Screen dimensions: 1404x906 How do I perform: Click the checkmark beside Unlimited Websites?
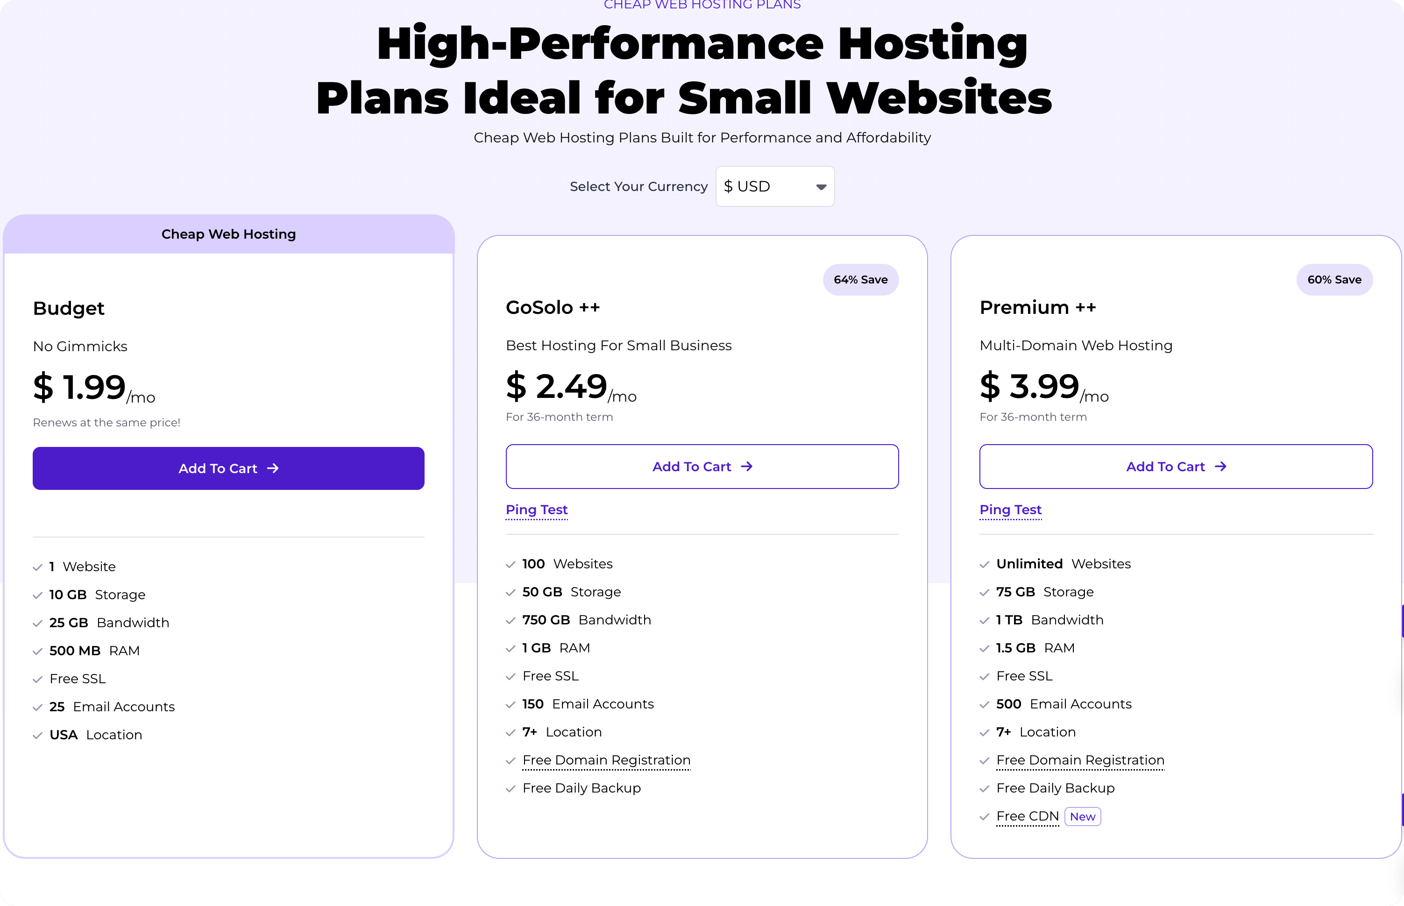(x=984, y=565)
